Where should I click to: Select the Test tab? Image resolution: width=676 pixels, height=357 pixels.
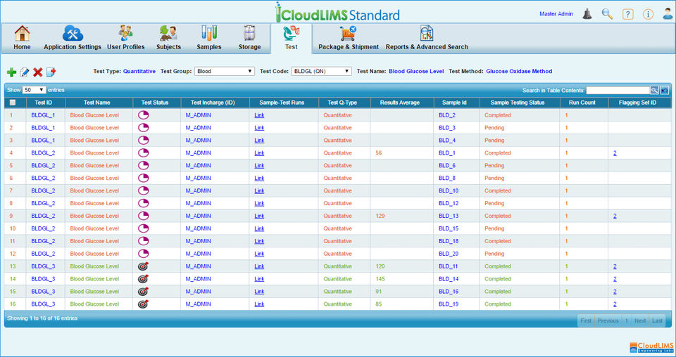pyautogui.click(x=291, y=38)
